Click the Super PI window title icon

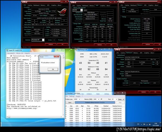tap(7, 50)
